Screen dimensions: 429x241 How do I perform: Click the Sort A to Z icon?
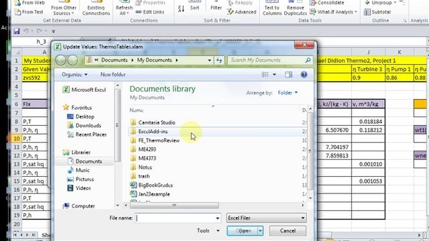[181, 8]
